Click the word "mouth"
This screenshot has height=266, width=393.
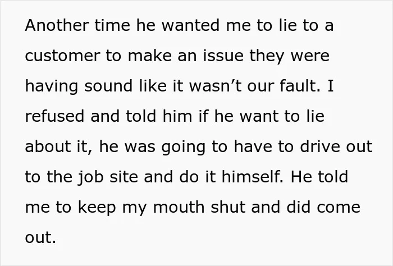click(179, 207)
